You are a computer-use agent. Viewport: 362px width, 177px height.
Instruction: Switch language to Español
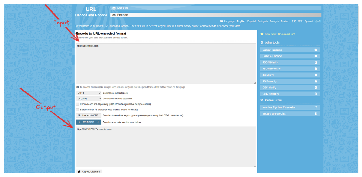tap(251, 21)
